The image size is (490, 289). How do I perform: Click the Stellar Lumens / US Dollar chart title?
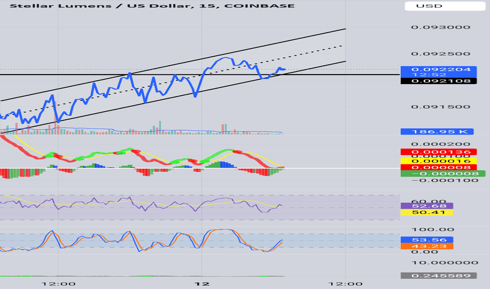(152, 6)
